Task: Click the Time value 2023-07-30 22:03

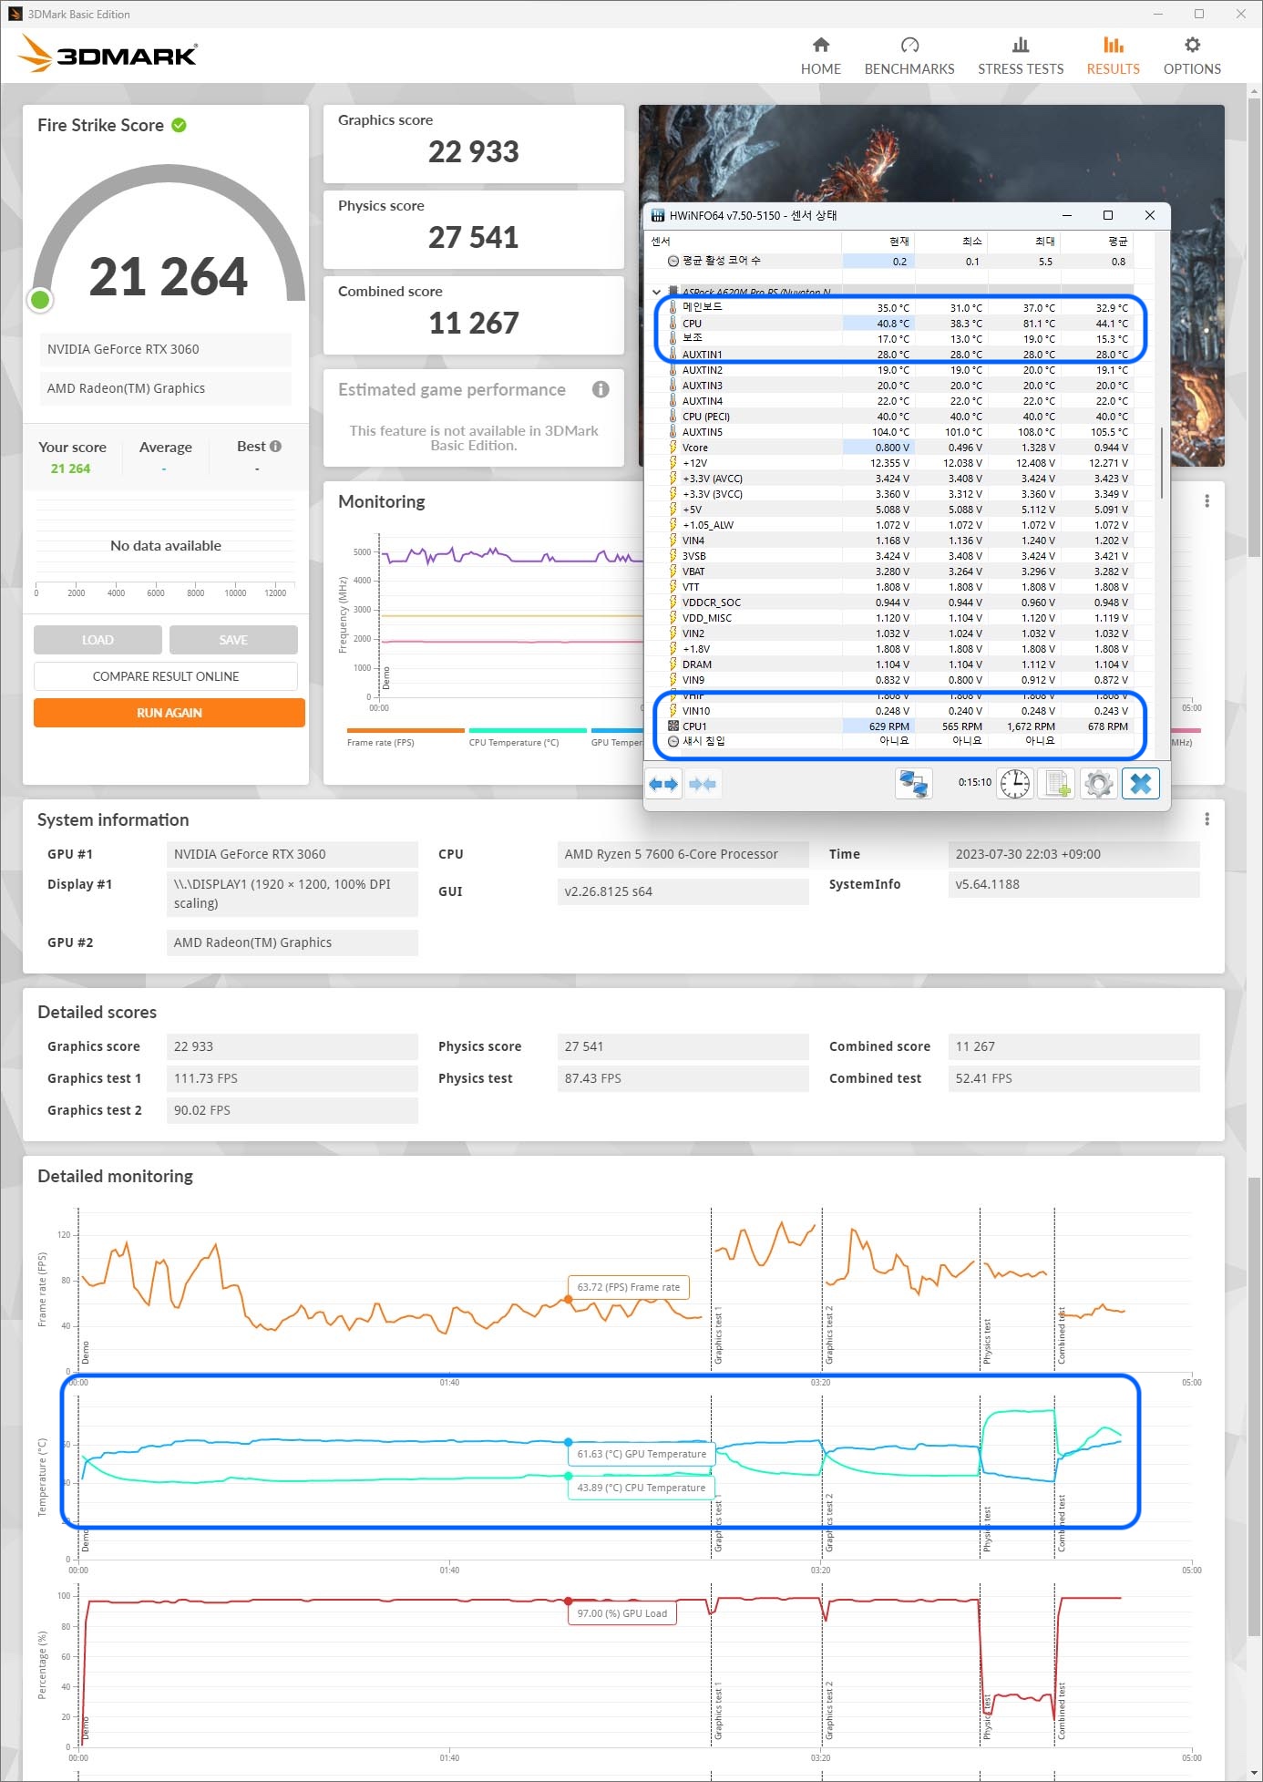Action: [x=1073, y=854]
